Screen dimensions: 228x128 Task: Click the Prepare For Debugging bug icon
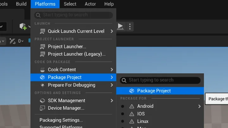pyautogui.click(x=42, y=85)
